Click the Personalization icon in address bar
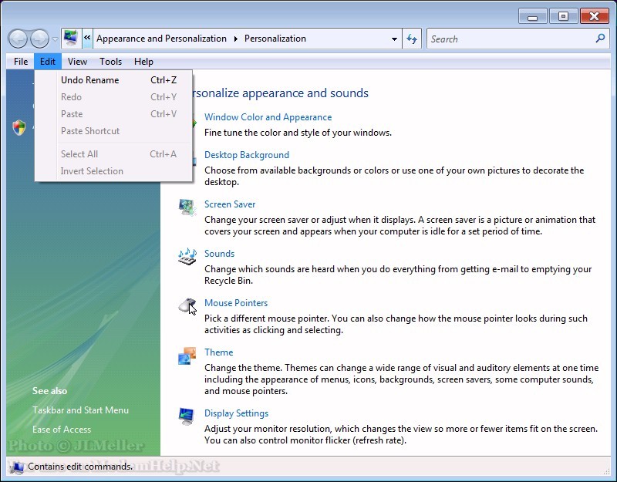This screenshot has height=482, width=617. 71,38
